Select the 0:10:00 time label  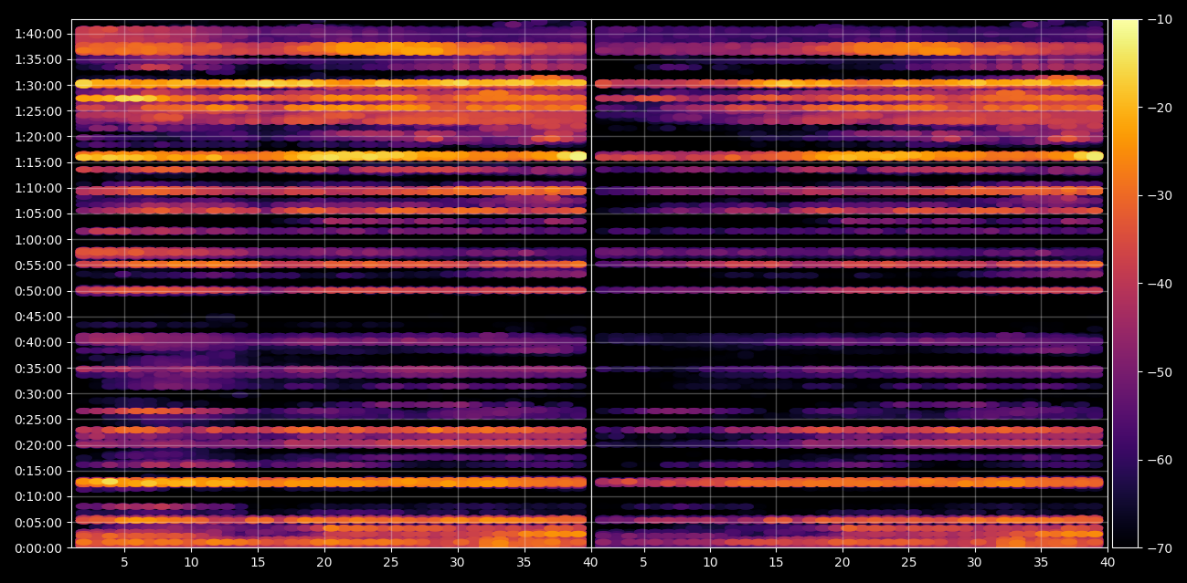click(x=38, y=496)
